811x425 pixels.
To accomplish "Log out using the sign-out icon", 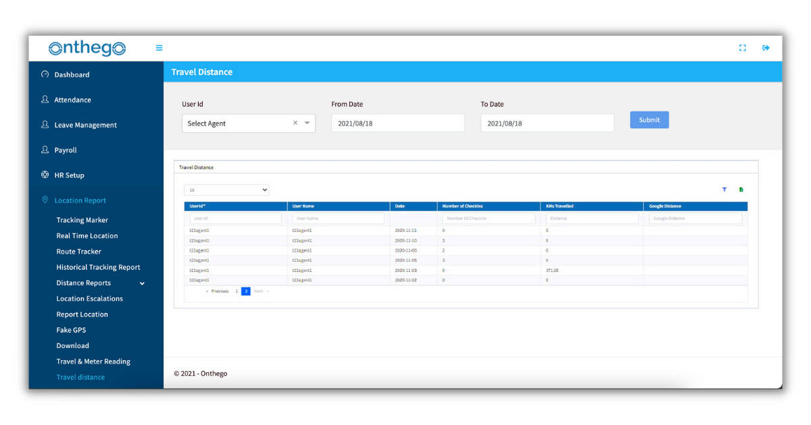I will pos(766,48).
